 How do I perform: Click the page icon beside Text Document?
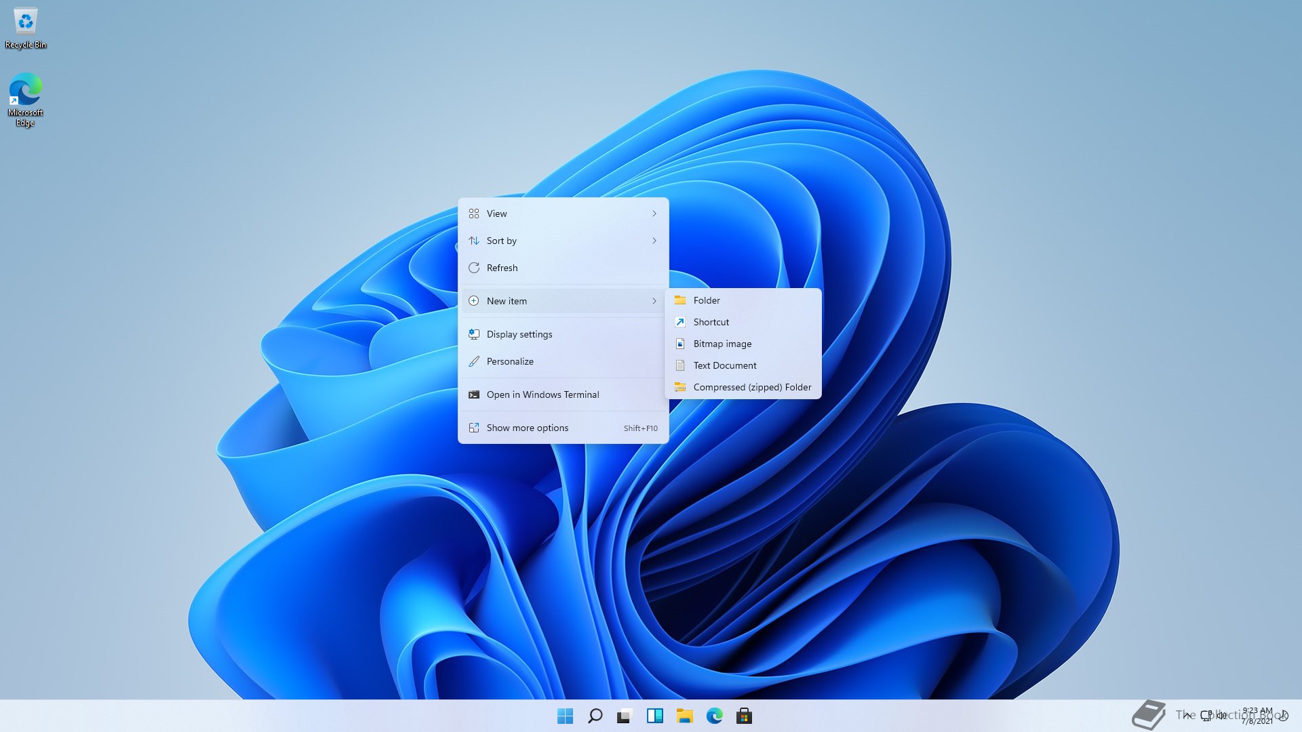pos(680,365)
